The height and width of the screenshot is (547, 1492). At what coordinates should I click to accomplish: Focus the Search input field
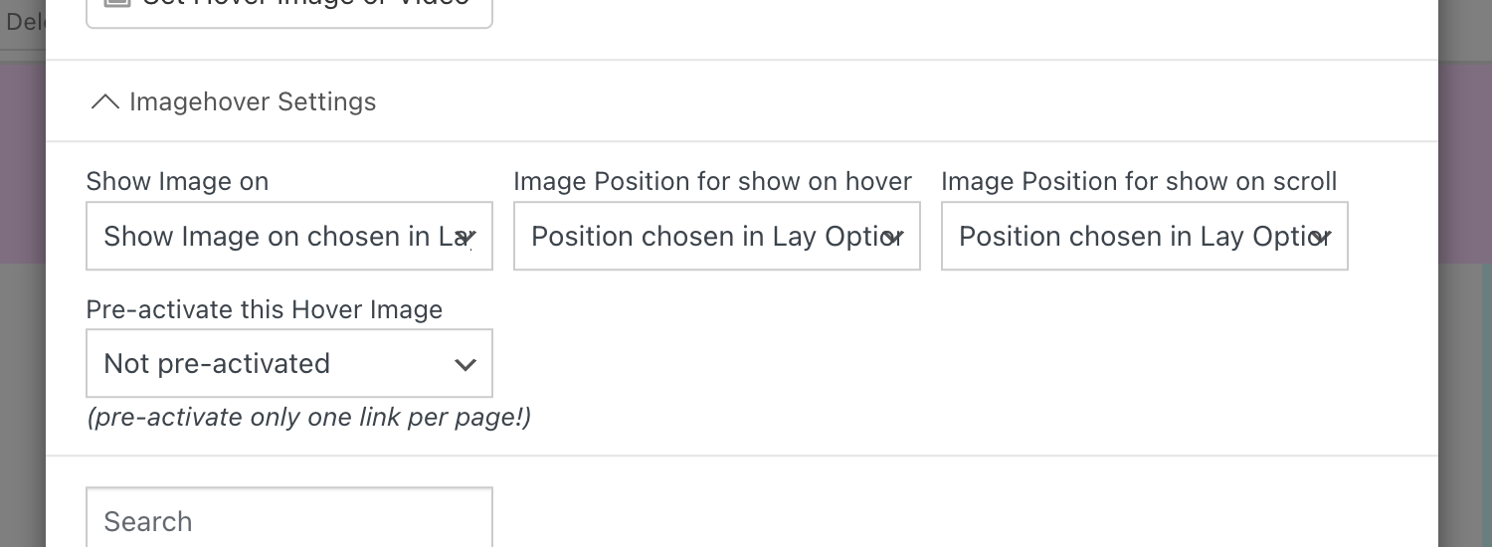pos(288,520)
